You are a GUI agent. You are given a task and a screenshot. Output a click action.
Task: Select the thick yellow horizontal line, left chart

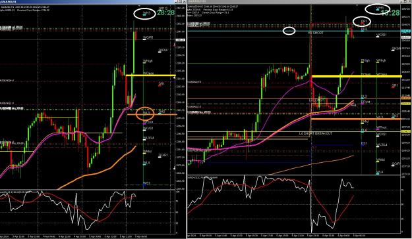point(150,76)
